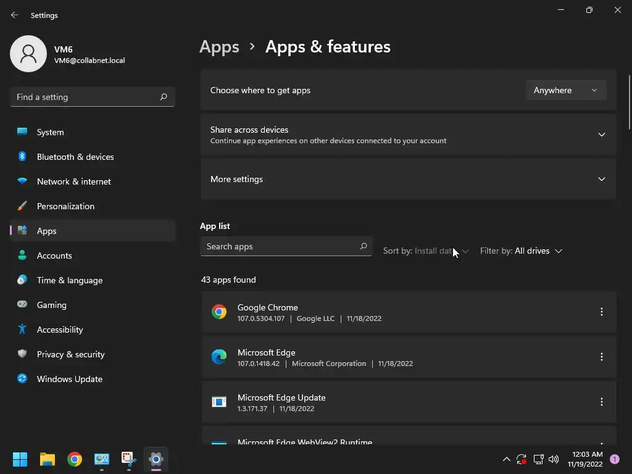
Task: Click the volume speaker tray icon
Action: click(x=554, y=459)
